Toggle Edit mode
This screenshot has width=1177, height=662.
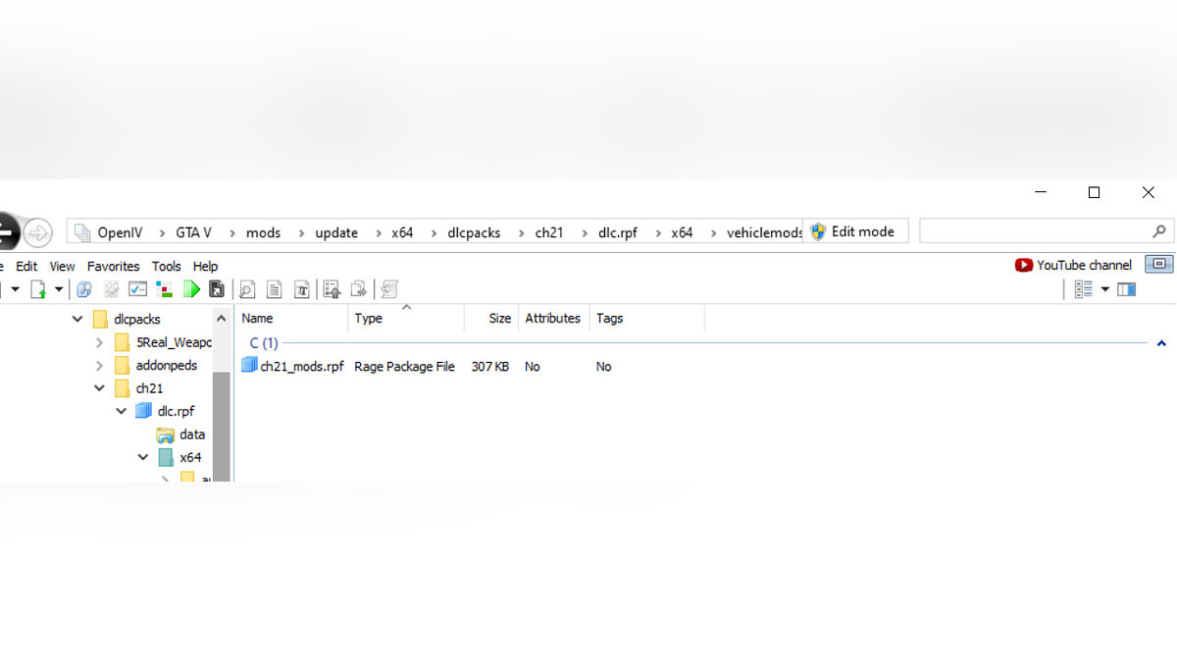[852, 231]
